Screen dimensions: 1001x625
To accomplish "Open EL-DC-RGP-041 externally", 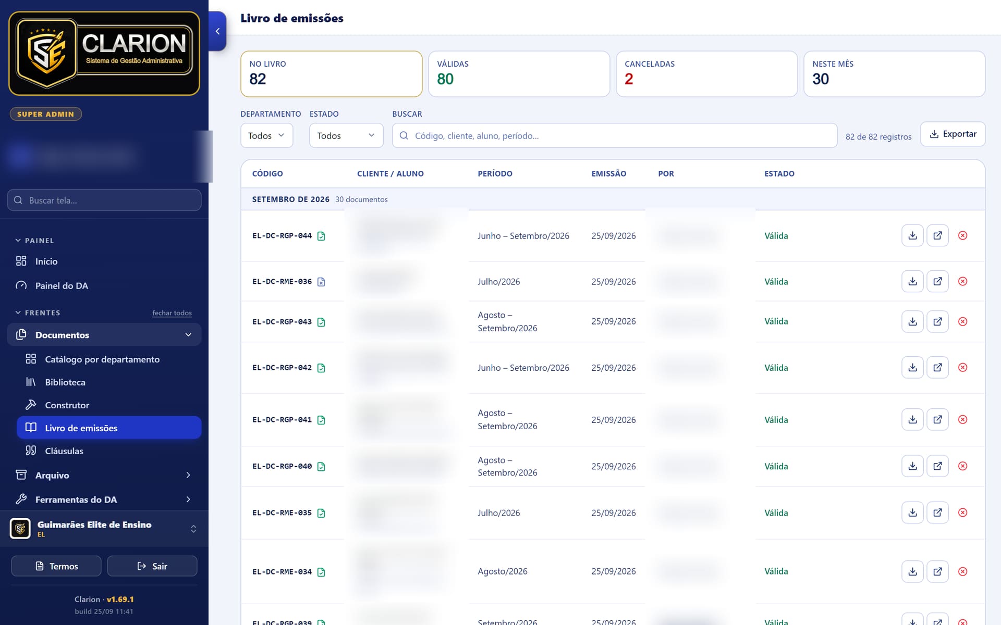I will [x=937, y=419].
